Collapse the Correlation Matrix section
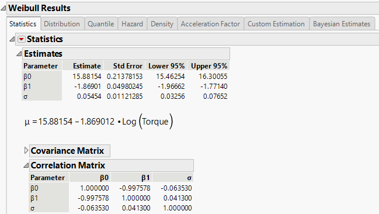The image size is (379, 214). click(26, 165)
